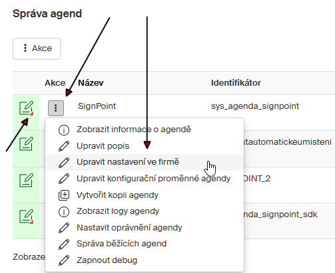The height and width of the screenshot is (273, 335).
Task: Click pencil icon beside Upravit popis
Action: pyautogui.click(x=64, y=146)
